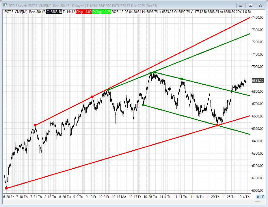
Task: Select red anchor point near 9-19 Fr
Action: click(92, 97)
